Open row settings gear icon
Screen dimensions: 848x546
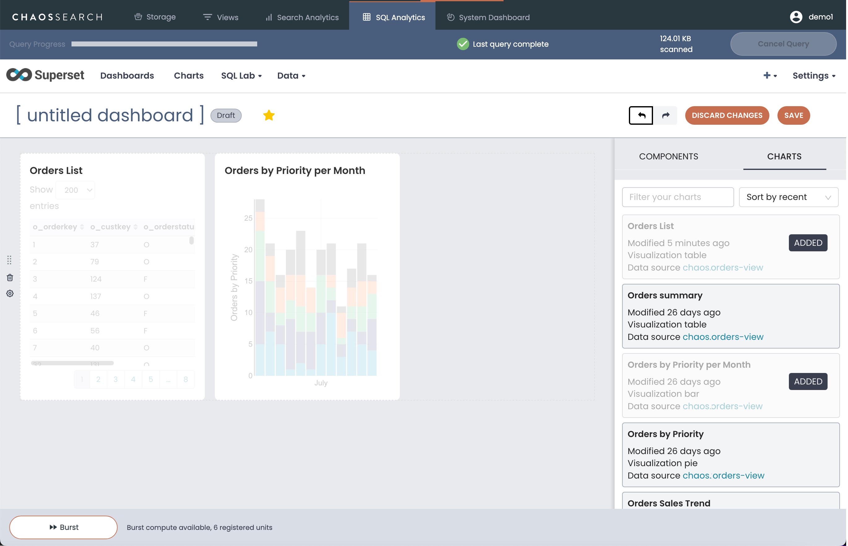10,294
